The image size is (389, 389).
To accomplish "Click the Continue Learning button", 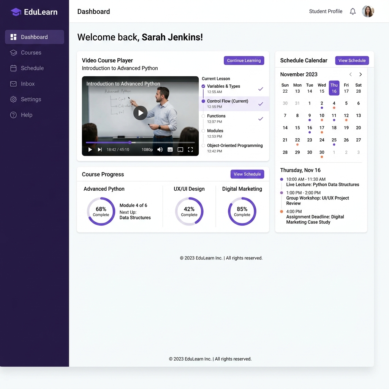I will pos(244,60).
